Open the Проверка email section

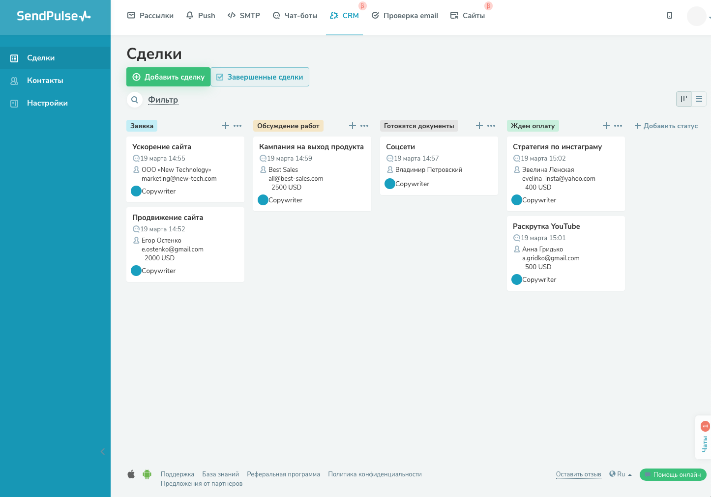(x=404, y=15)
